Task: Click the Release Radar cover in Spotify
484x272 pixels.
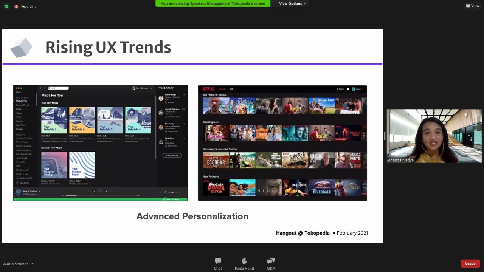Action: click(x=82, y=165)
